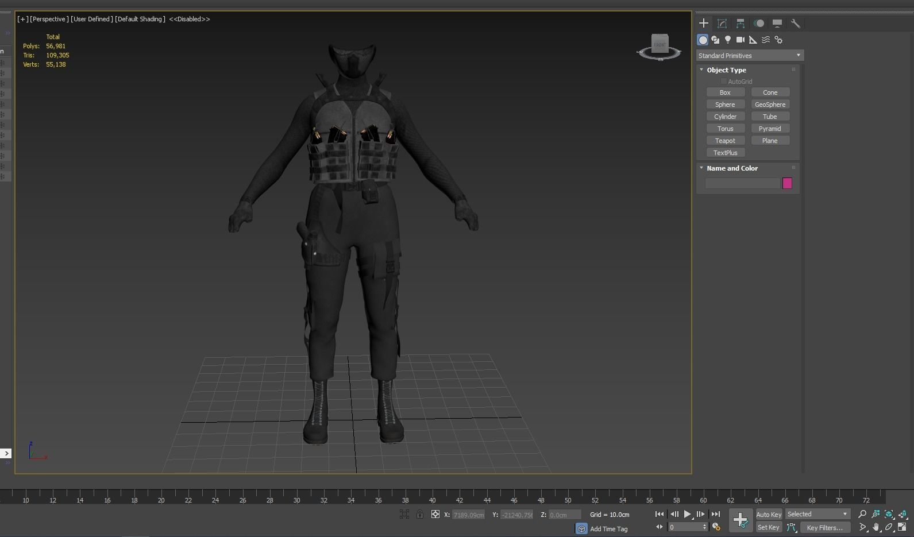Image resolution: width=914 pixels, height=537 pixels.
Task: Click the <<Disabled>> viewport filter label
Action: click(190, 19)
